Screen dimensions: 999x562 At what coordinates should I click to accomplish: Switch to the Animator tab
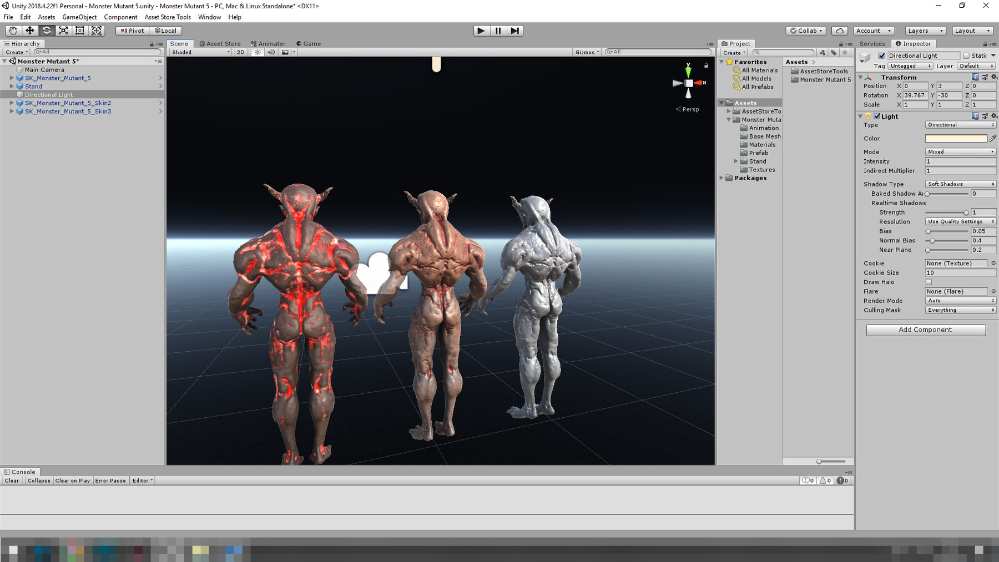coord(268,43)
